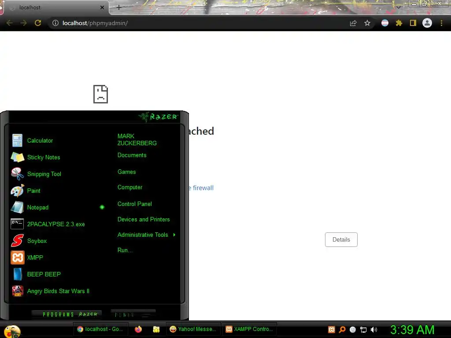Switch to localhost - Google Chrome taskbar item
Screen dimensions: 451x338
coord(100,329)
